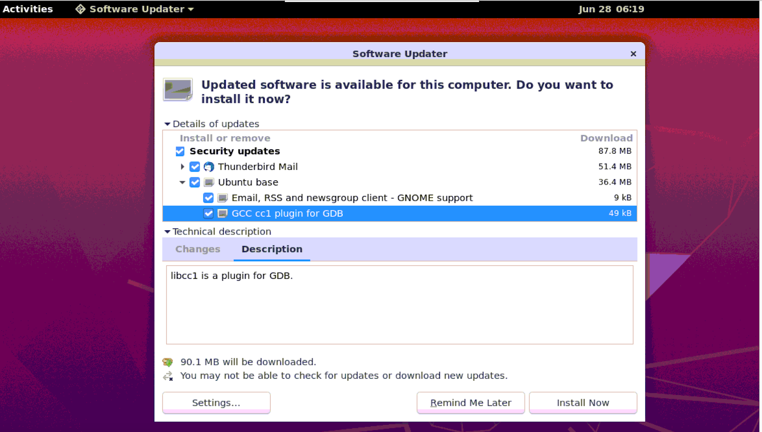Click the Software Updater title bar
This screenshot has width=762, height=432.
pos(400,54)
